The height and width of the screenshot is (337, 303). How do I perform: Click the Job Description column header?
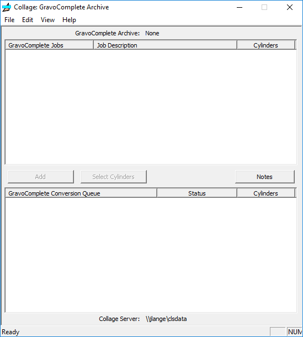click(166, 45)
